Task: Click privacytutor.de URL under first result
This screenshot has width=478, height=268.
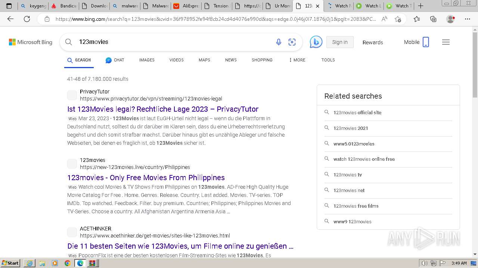Action: [x=151, y=99]
